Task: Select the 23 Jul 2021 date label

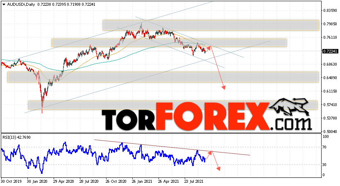Action: [194, 182]
